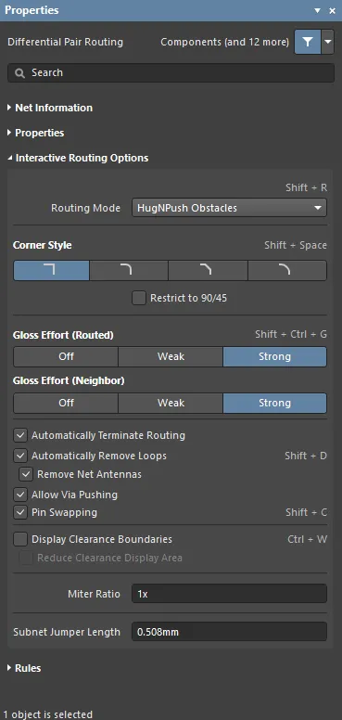Toggle Display Clearance Boundaries checkbox
The height and width of the screenshot is (720, 342).
(20, 539)
